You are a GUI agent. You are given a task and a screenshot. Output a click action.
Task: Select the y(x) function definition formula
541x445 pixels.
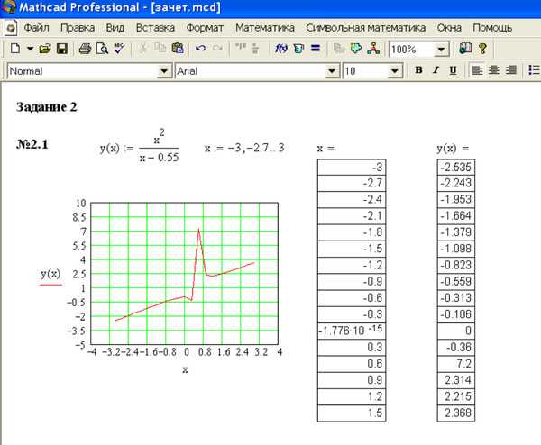coord(140,149)
